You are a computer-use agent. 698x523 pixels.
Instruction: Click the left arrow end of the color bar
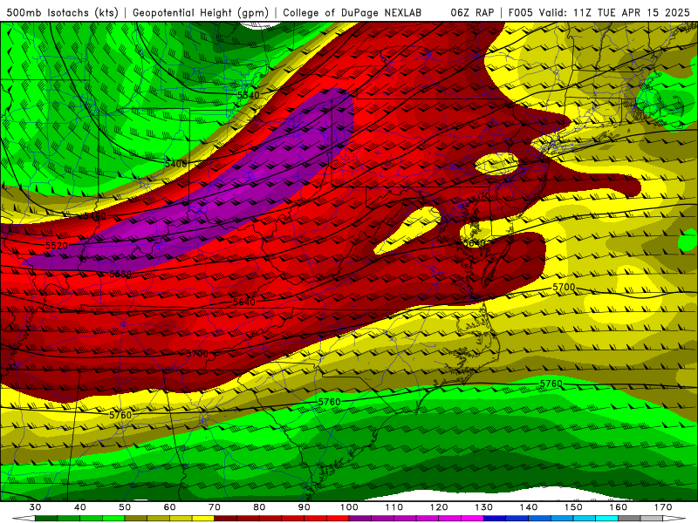[x=24, y=519]
